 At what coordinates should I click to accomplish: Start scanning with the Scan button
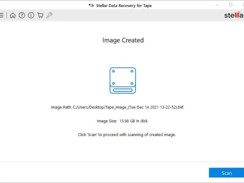[226, 173]
